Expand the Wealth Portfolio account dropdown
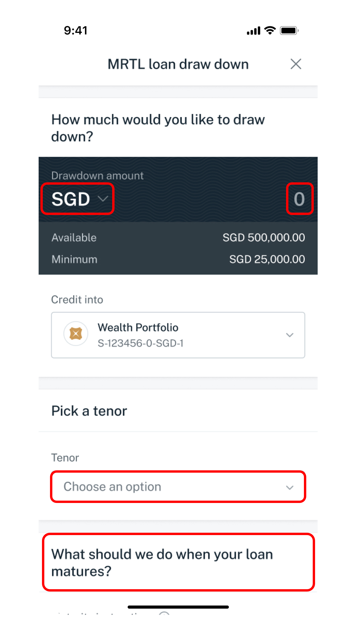Image resolution: width=356 pixels, height=641 pixels. [x=178, y=335]
